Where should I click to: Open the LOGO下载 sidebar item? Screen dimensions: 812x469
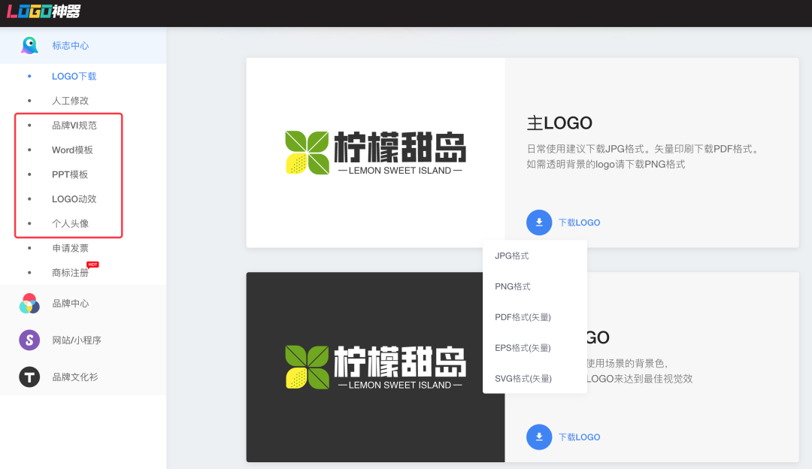tap(74, 77)
